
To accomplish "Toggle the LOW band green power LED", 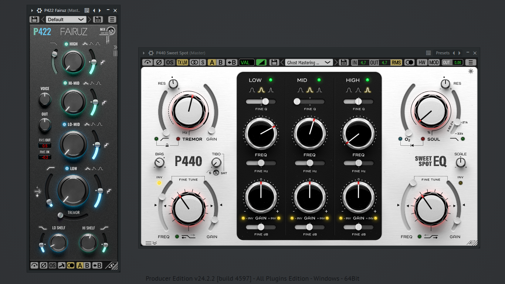I will tap(270, 80).
